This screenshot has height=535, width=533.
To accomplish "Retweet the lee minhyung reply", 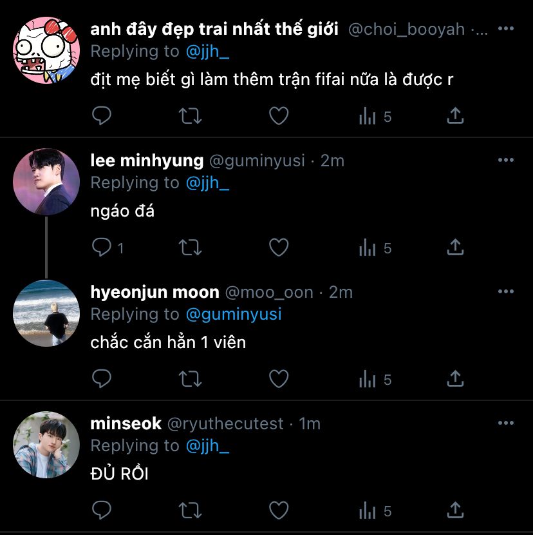I will [x=190, y=248].
